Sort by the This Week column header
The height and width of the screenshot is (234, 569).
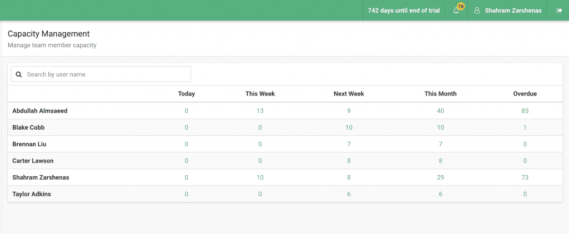tap(260, 94)
